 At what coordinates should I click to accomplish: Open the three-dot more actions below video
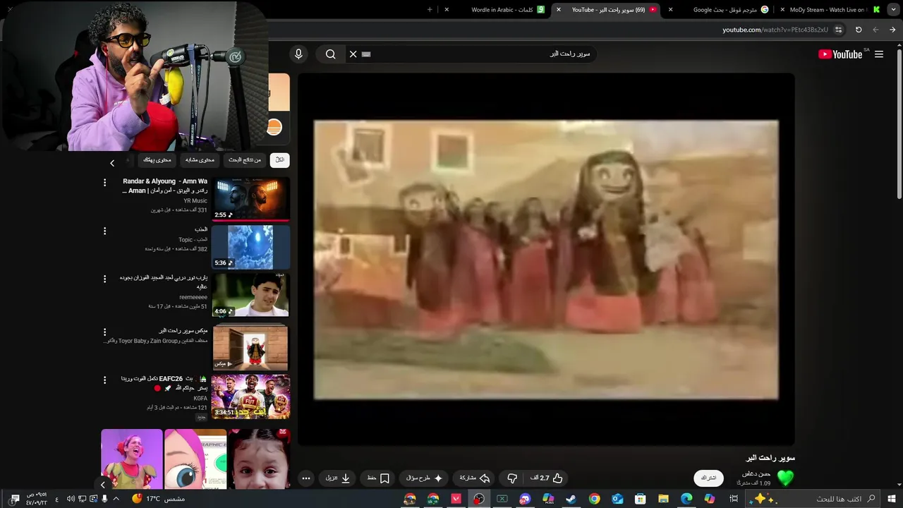[305, 478]
